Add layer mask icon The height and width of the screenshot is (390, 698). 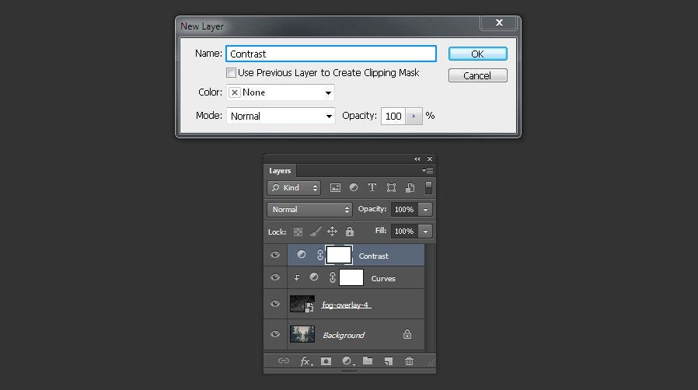[x=326, y=361]
